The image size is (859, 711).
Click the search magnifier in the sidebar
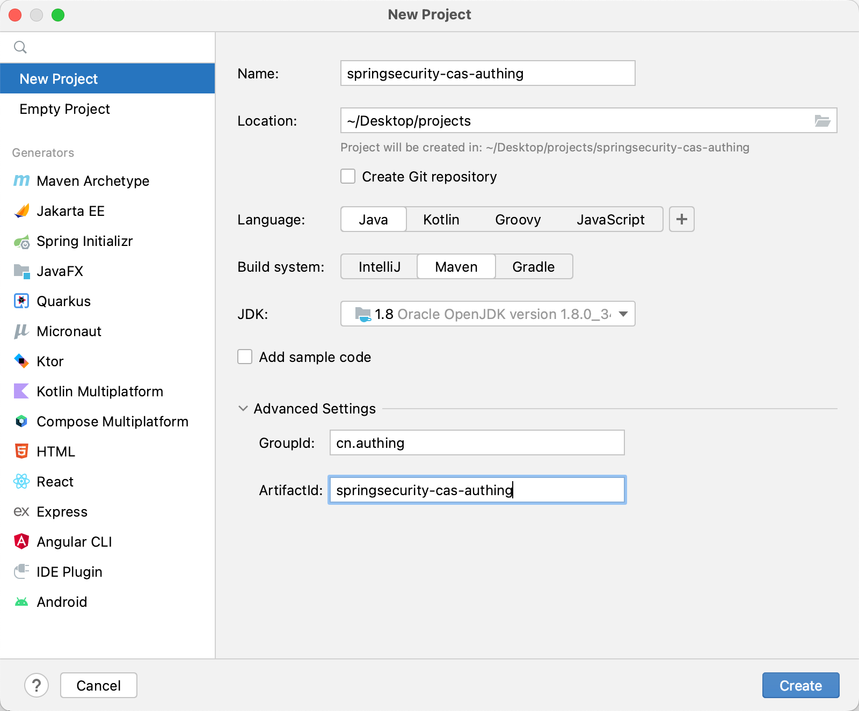click(x=21, y=47)
